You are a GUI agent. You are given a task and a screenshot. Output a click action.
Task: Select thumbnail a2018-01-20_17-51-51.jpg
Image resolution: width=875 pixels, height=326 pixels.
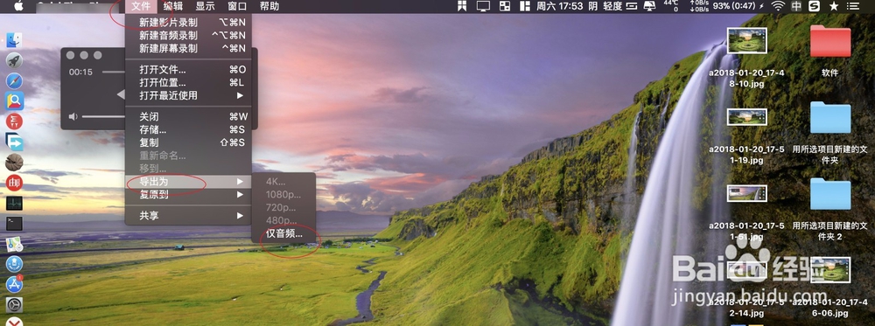tap(746, 193)
